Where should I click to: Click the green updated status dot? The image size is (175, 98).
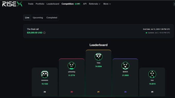point(146,33)
